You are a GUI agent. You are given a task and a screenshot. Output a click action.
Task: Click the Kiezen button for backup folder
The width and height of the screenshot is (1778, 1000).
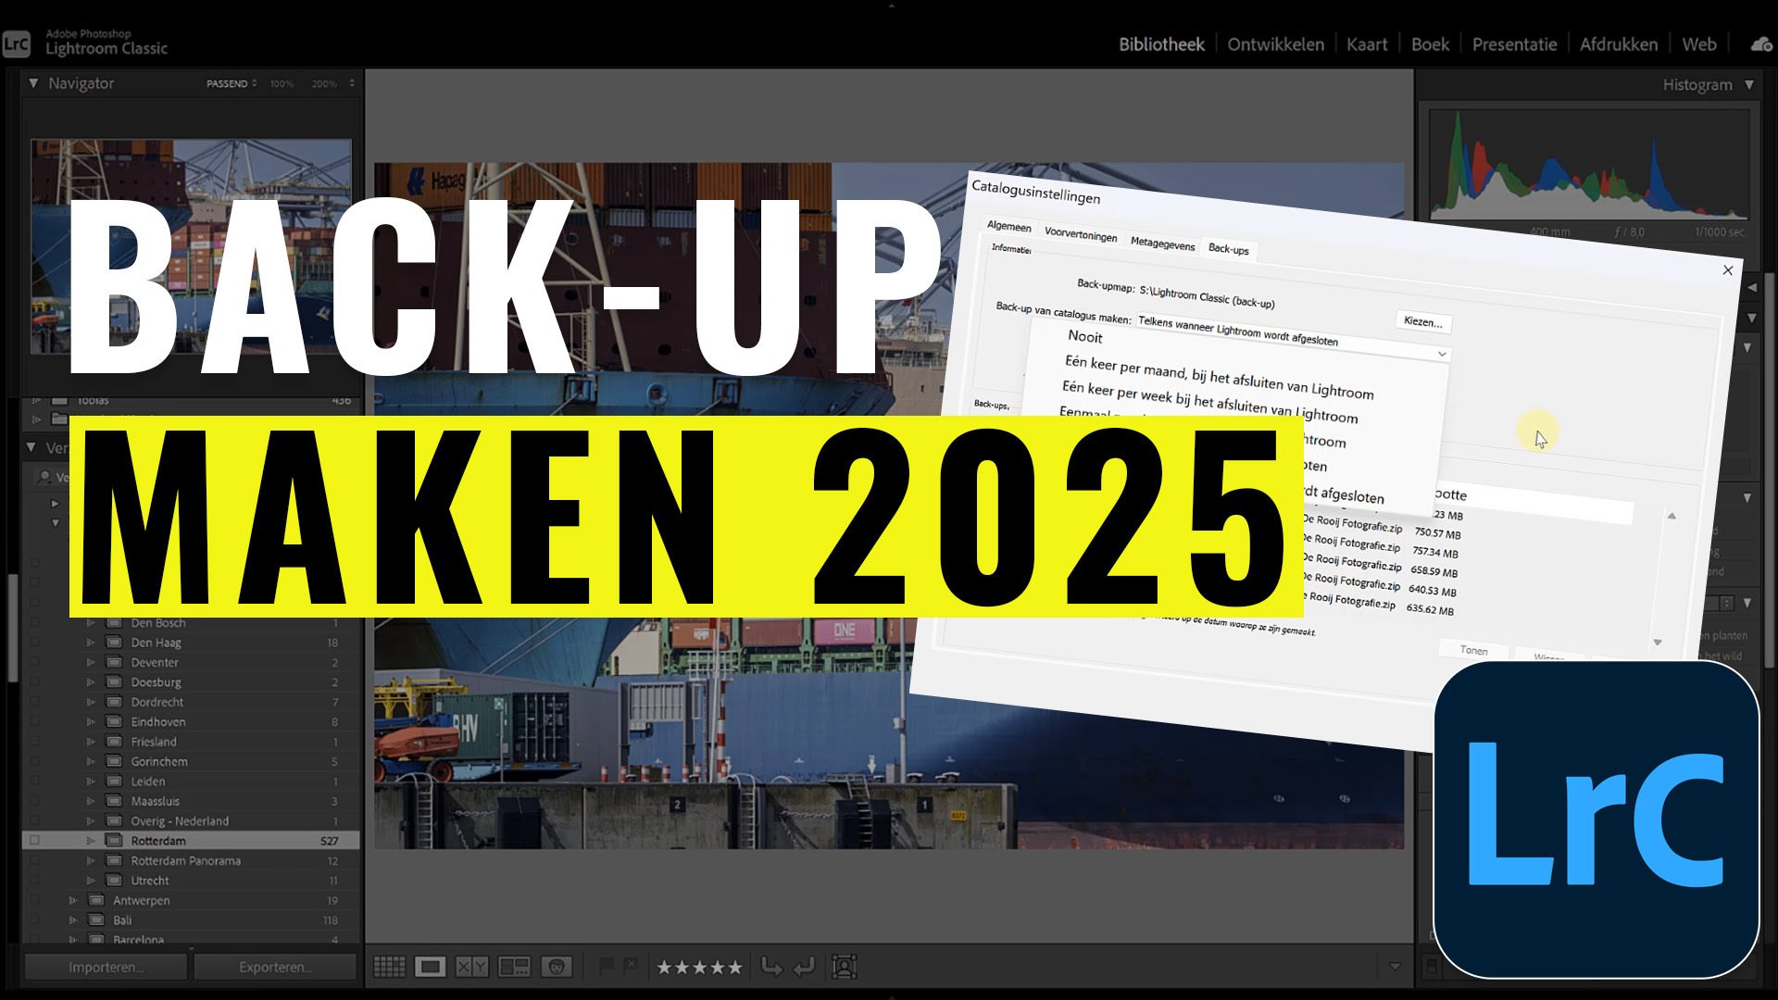tap(1424, 322)
